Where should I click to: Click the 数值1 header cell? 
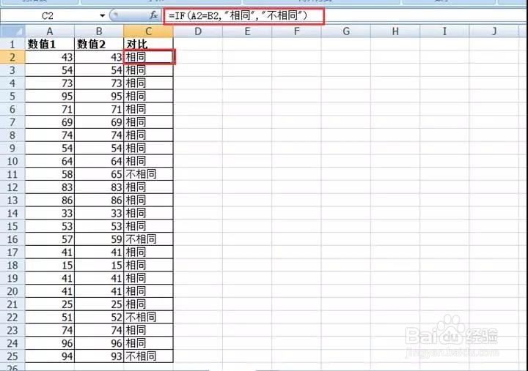coord(50,44)
